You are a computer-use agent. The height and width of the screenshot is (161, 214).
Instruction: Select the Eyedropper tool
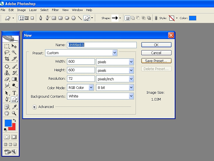tap(14, 107)
